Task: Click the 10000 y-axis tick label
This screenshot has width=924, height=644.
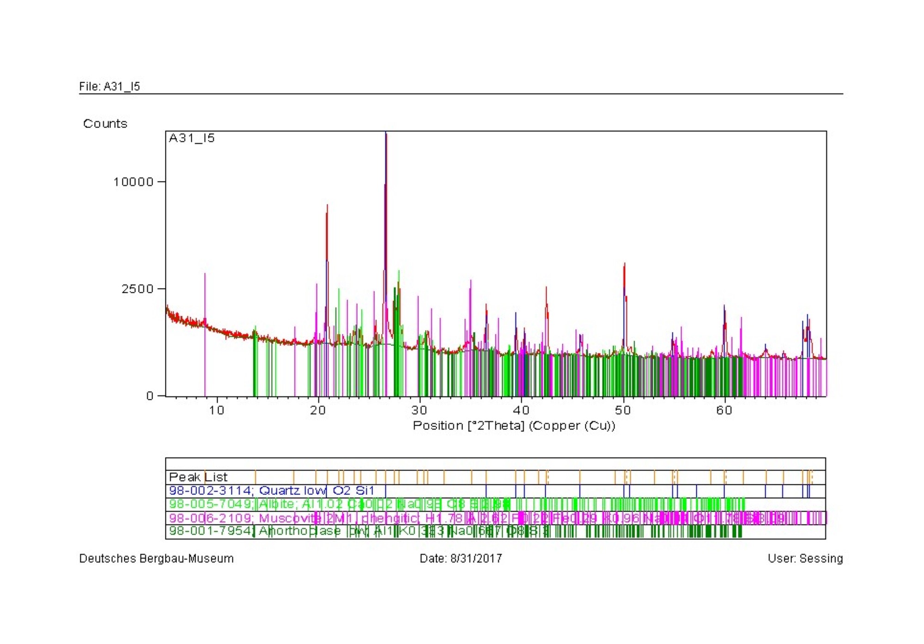Action: 133,182
